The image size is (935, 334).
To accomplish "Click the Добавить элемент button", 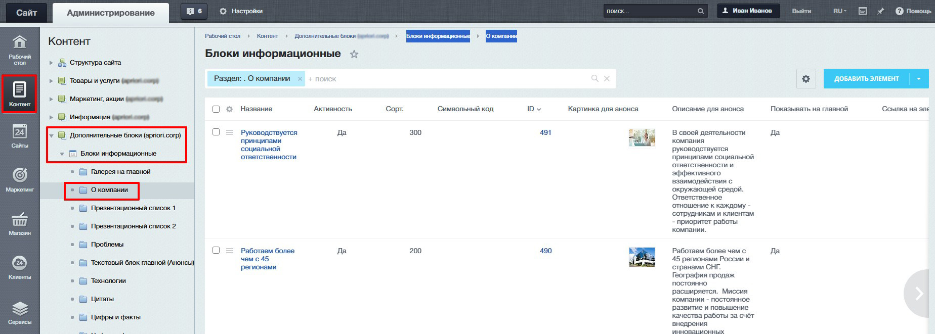I will [x=866, y=79].
